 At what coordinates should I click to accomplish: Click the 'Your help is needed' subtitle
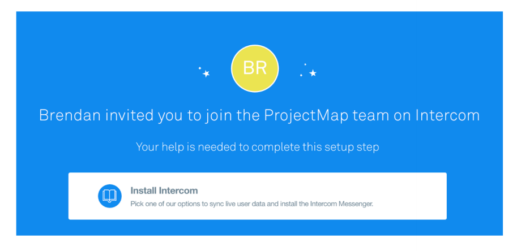pyautogui.click(x=258, y=147)
